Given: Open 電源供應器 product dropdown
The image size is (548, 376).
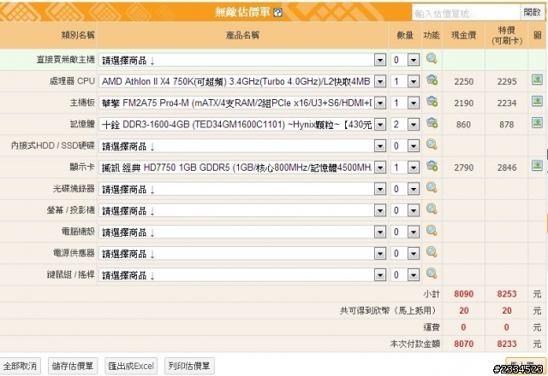Looking at the screenshot, I should pos(242,254).
